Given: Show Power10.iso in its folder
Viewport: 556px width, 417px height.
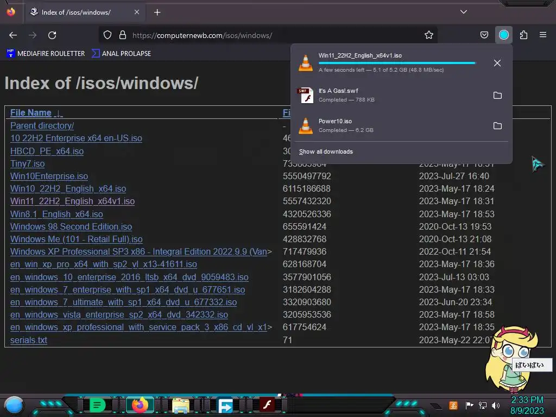Looking at the screenshot, I should point(497,126).
